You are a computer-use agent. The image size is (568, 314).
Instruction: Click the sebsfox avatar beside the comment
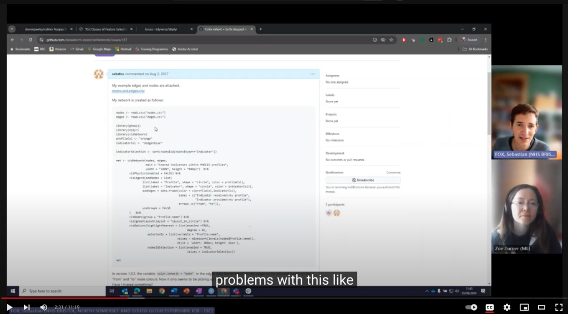point(99,74)
